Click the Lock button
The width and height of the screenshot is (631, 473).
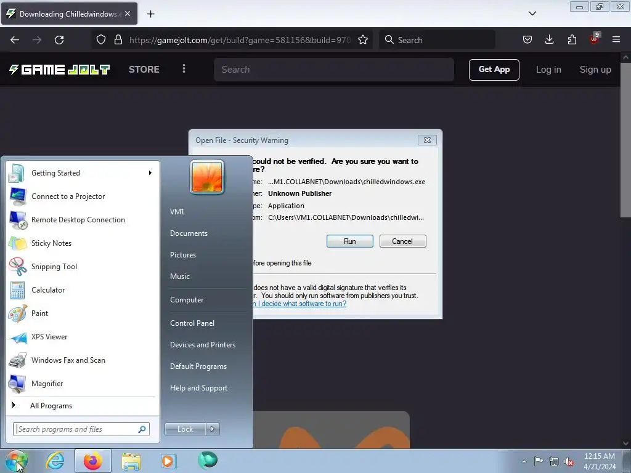[185, 429]
